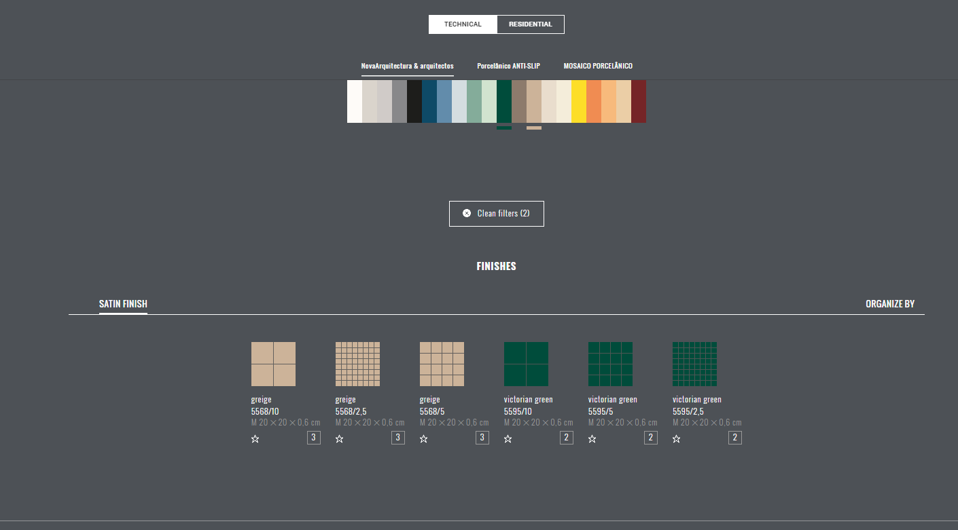This screenshot has width=958, height=530.
Task: Click the product code 5595/5
Action: [x=601, y=411]
